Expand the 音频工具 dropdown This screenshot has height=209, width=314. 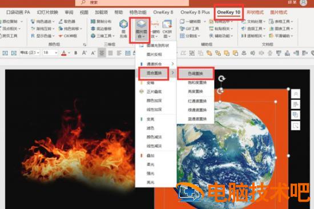point(264,29)
